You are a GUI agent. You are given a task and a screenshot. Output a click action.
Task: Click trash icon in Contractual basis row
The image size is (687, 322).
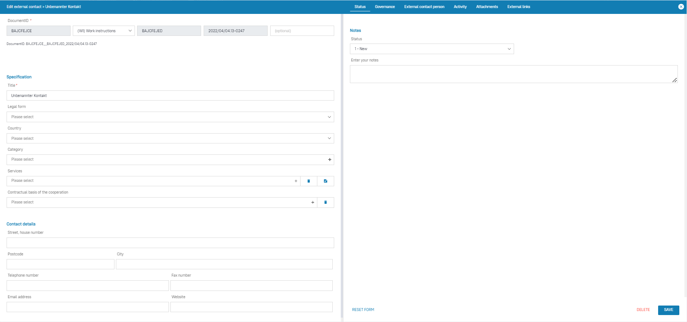coord(325,202)
